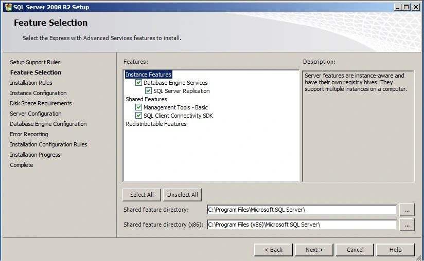Click the x86 shared feature directory field
The height and width of the screenshot is (261, 424).
tap(302, 225)
